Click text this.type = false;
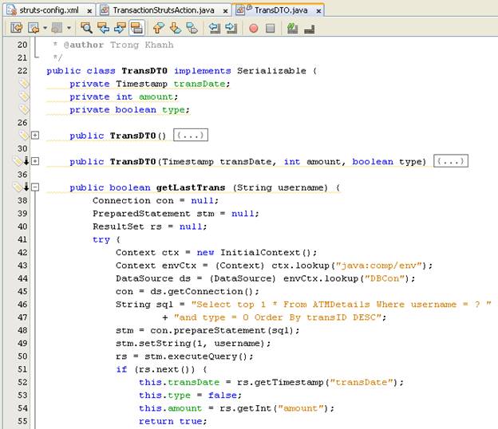This screenshot has width=498, height=429. (190, 395)
